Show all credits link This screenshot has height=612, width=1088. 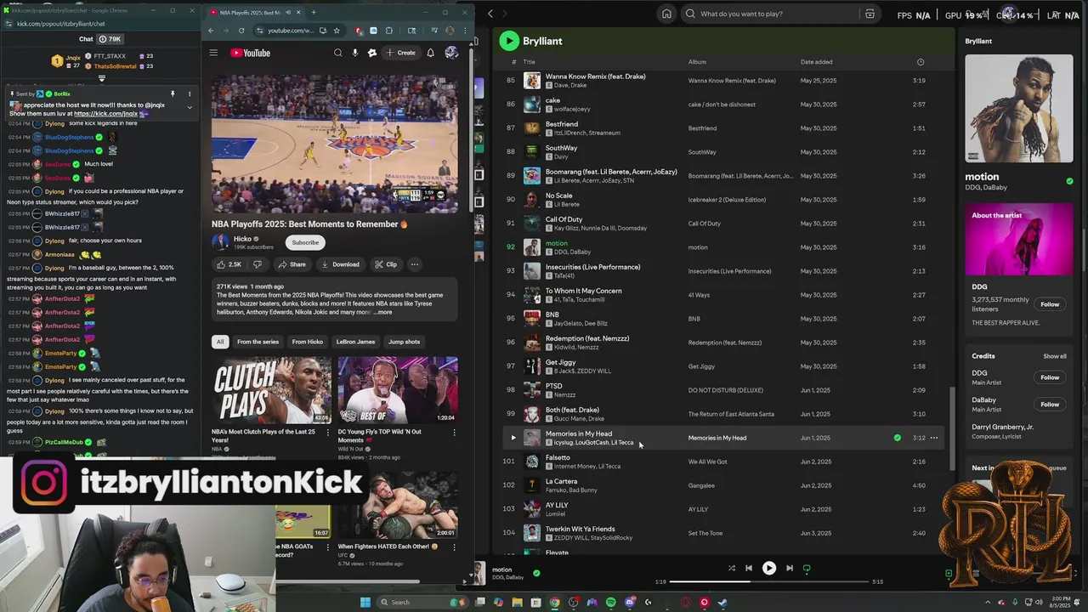point(1055,356)
